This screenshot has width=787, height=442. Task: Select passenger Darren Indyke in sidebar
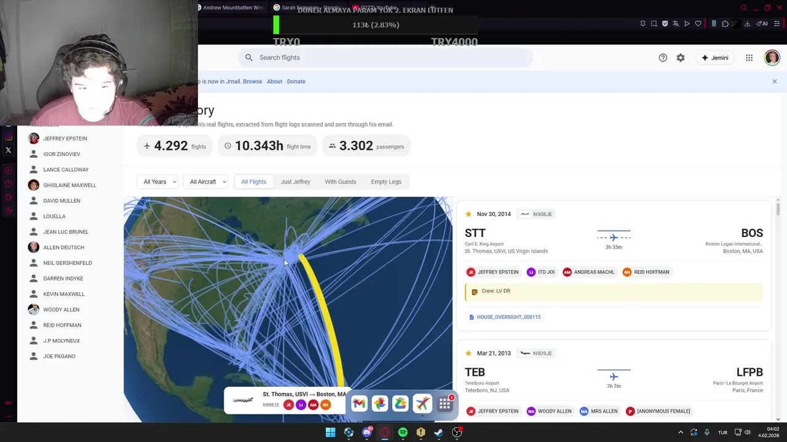(63, 279)
